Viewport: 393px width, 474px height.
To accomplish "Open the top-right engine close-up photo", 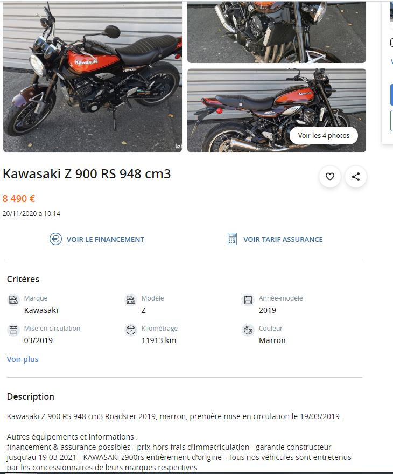I will pos(276,32).
